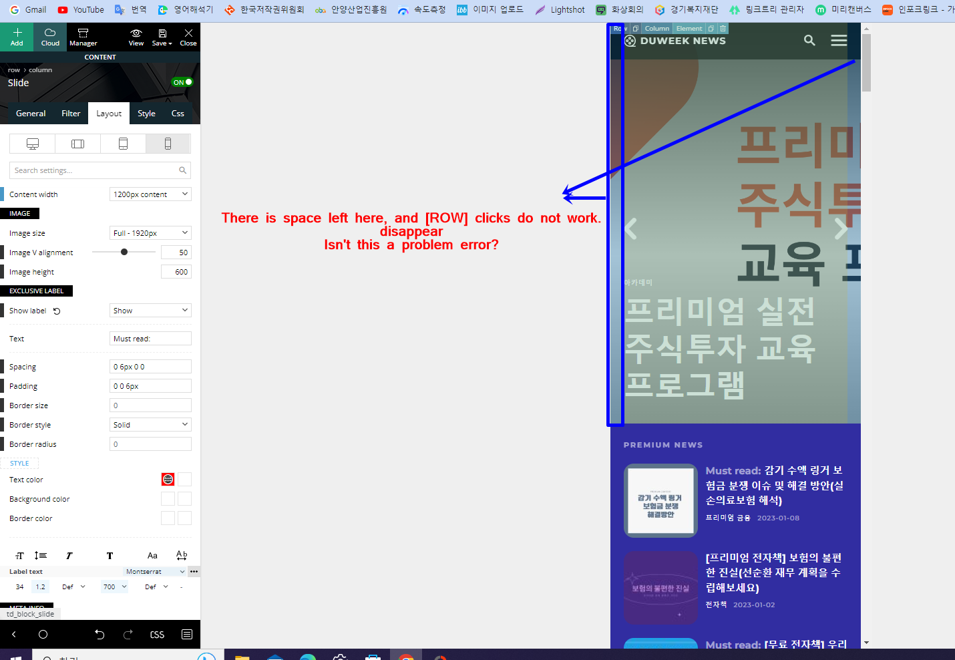Toggle the Slide ON switch
The image size is (955, 660).
pos(182,82)
